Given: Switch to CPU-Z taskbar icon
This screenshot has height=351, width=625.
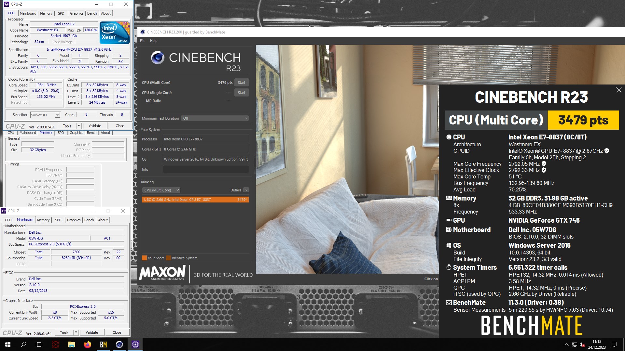Looking at the screenshot, I should point(135,344).
